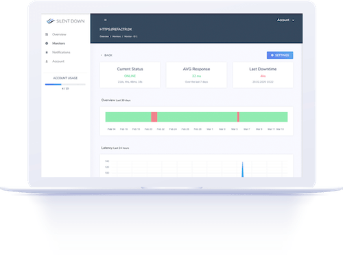
Task: Click the HTTPS://REFACTR.DK page title
Action: (x=116, y=29)
